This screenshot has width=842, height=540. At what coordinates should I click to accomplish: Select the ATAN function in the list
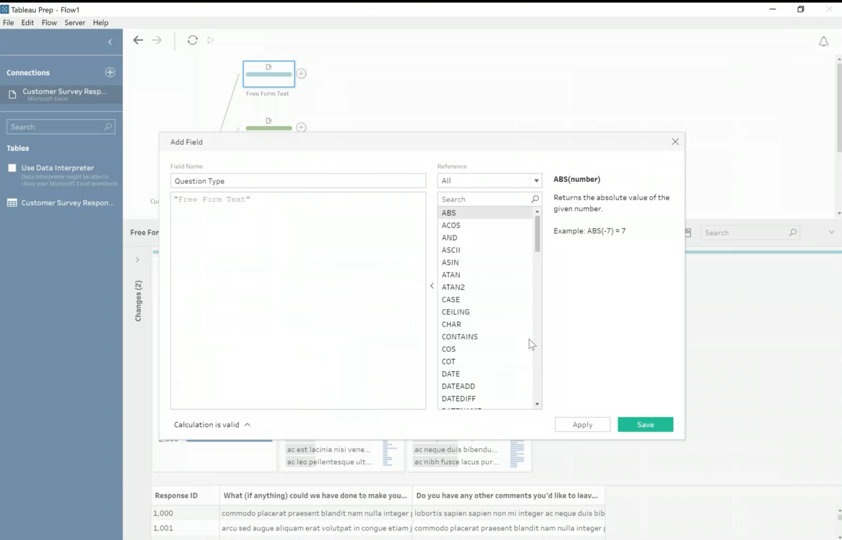(485, 275)
